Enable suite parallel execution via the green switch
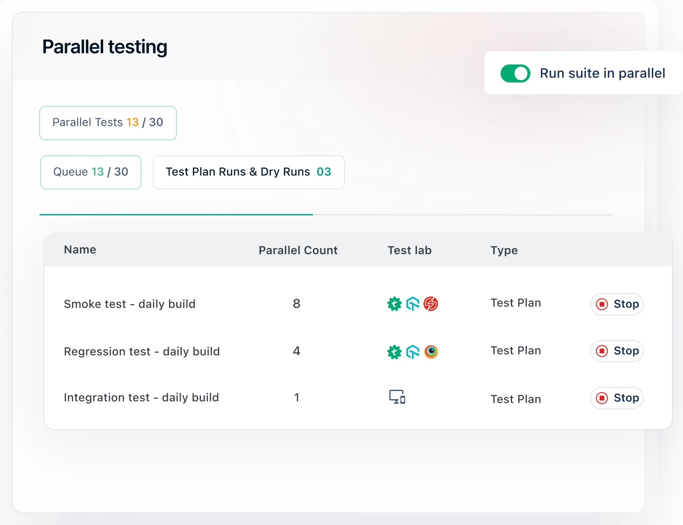Image resolution: width=683 pixels, height=525 pixels. pyautogui.click(x=515, y=73)
